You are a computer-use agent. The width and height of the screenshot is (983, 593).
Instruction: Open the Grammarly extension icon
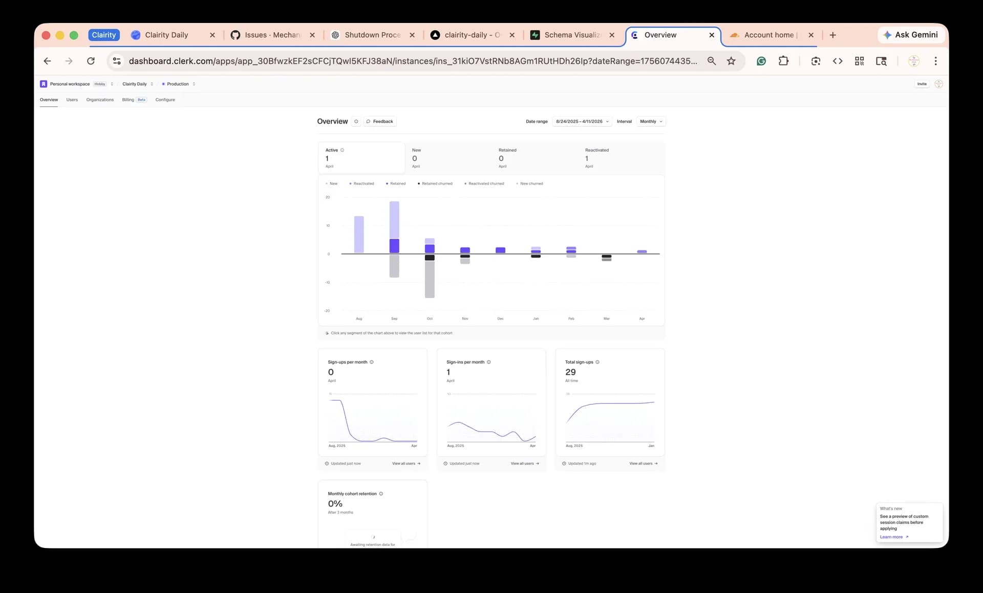(761, 61)
